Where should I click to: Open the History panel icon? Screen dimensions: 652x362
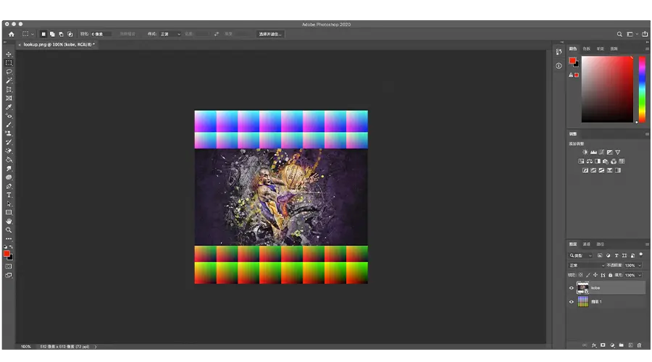tap(559, 52)
